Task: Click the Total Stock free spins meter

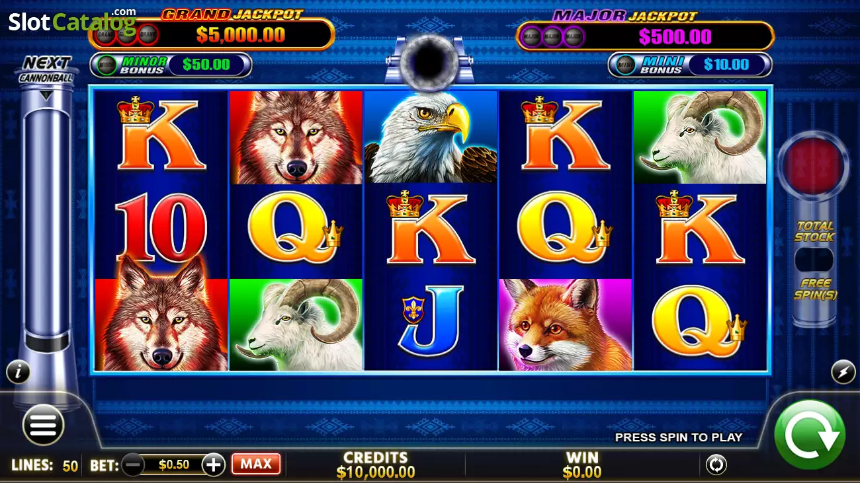Action: (814, 260)
